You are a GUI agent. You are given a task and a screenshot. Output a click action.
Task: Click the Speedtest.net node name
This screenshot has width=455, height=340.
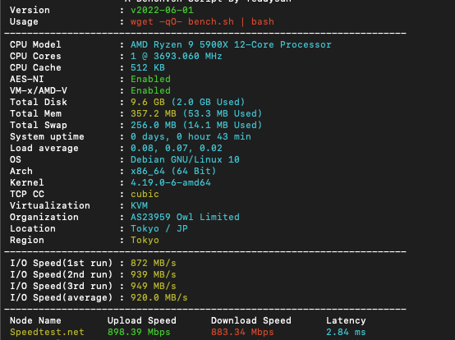tap(47, 332)
